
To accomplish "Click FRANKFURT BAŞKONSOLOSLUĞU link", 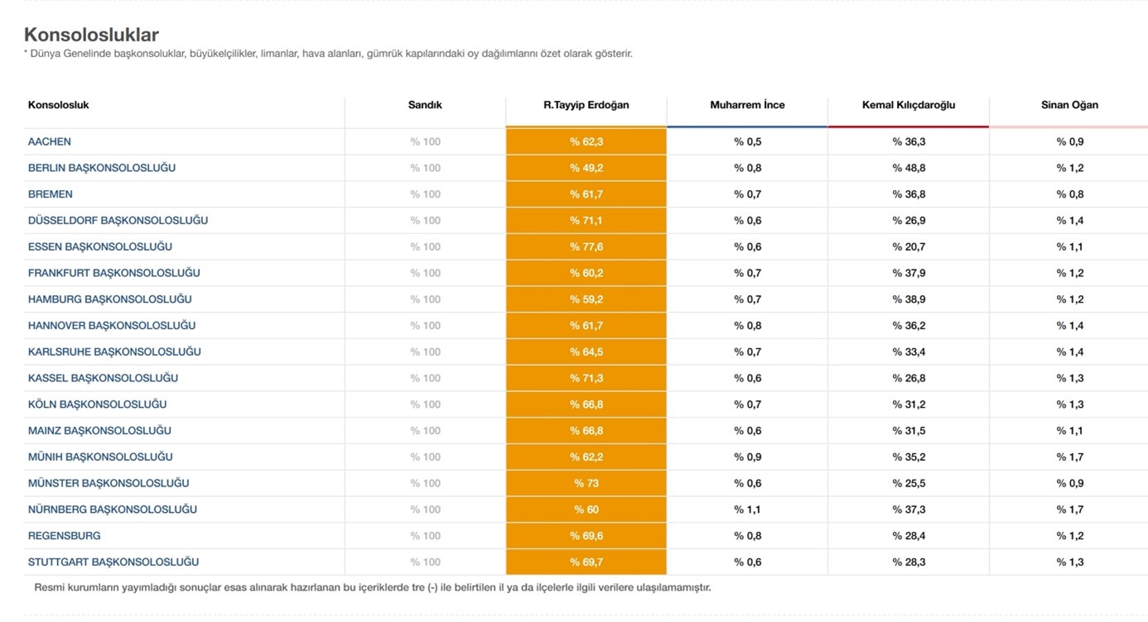I will [x=113, y=273].
